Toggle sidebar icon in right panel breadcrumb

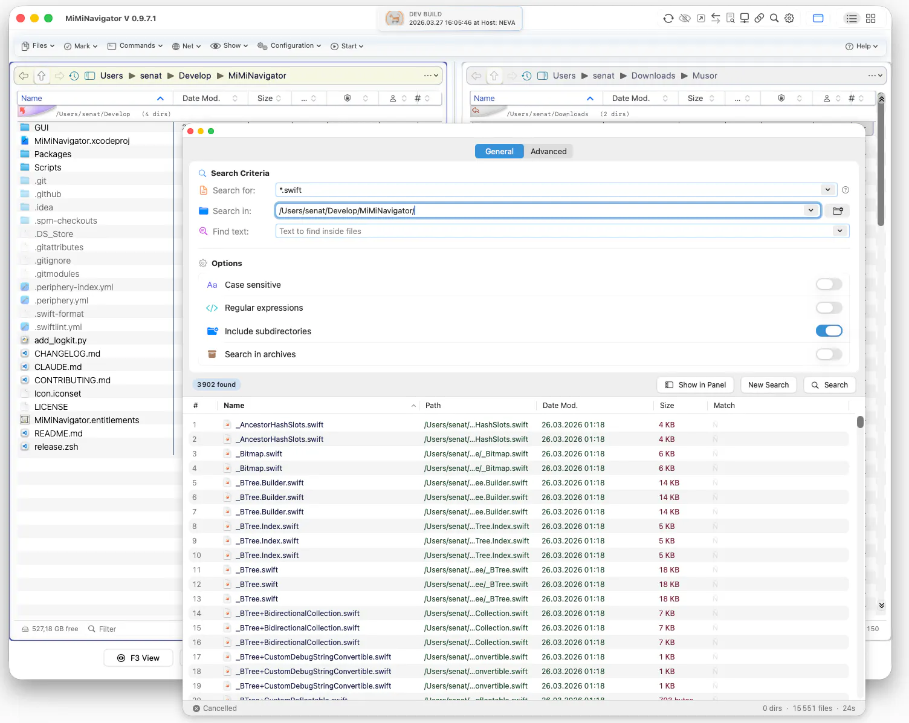coord(542,76)
